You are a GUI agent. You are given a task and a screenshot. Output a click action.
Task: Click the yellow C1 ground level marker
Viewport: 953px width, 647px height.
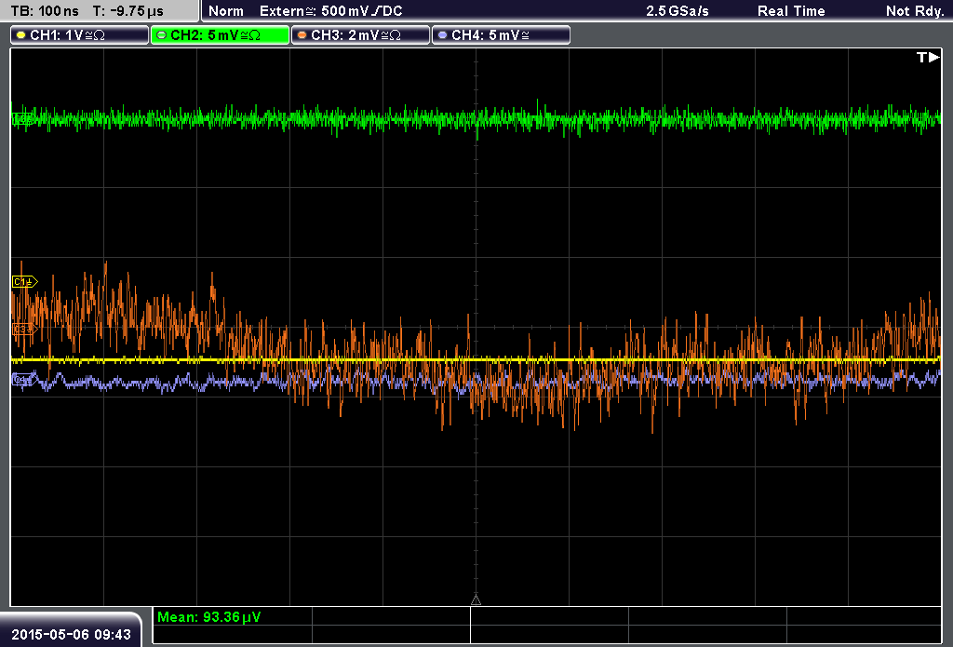(25, 281)
